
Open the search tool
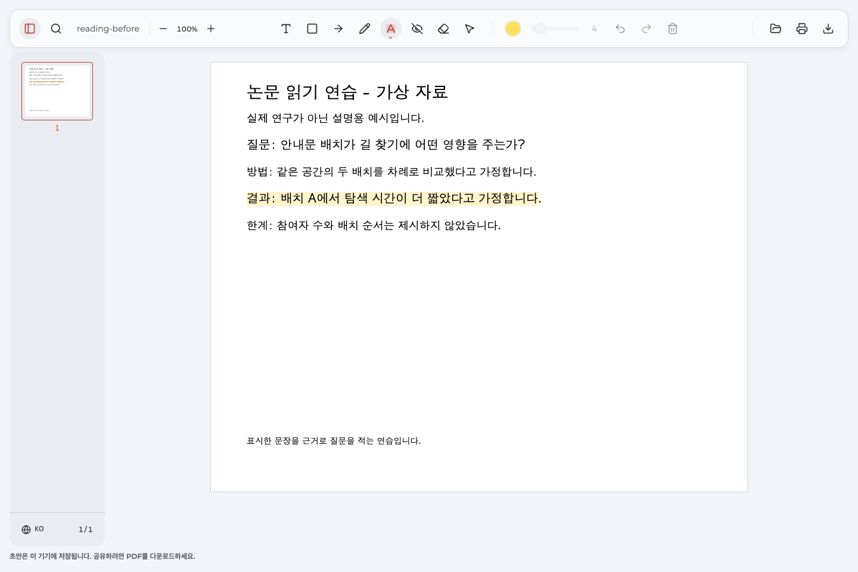[56, 29]
